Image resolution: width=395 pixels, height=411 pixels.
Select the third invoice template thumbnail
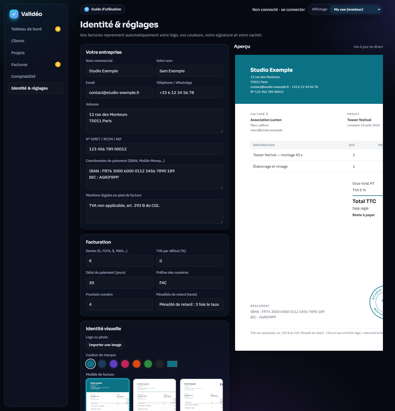point(201,395)
